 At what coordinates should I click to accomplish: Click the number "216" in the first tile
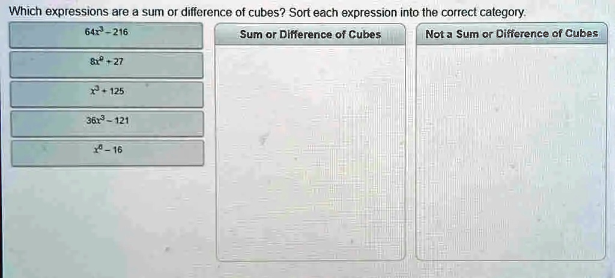[118, 33]
